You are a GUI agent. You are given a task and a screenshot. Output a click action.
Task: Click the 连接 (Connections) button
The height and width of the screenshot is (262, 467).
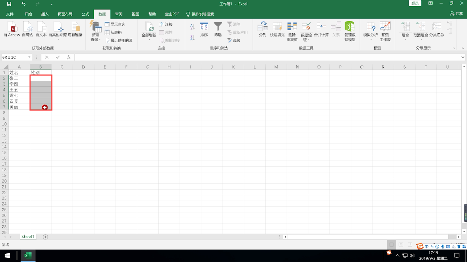click(166, 24)
